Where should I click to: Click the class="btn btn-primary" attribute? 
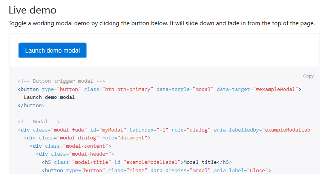[119, 89]
